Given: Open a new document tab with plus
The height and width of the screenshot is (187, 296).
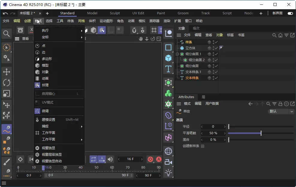Looking at the screenshot, I should pyautogui.click(x=47, y=13).
